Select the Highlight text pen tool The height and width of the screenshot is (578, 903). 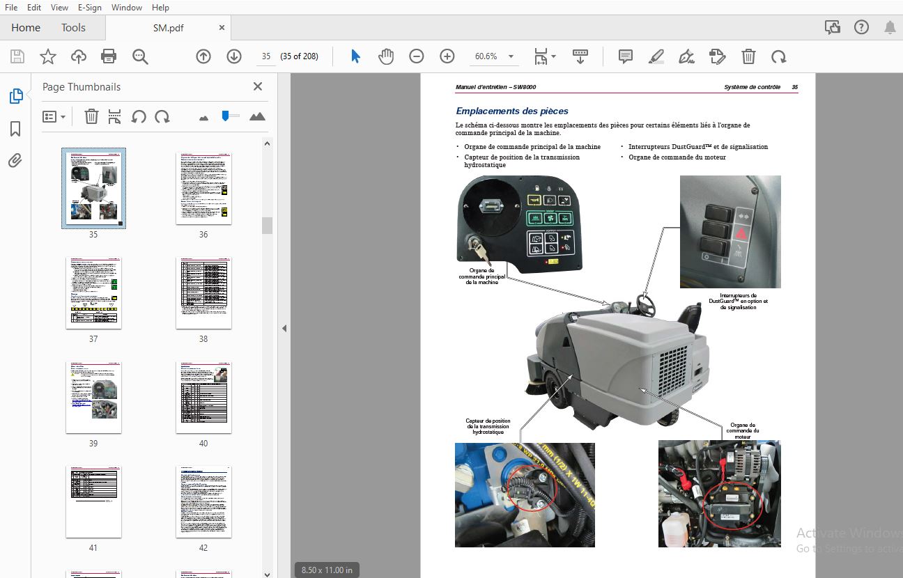pos(656,56)
